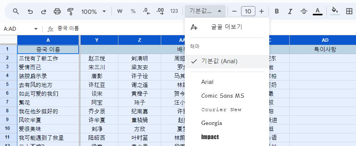Toggle italic formatting

[290, 11]
